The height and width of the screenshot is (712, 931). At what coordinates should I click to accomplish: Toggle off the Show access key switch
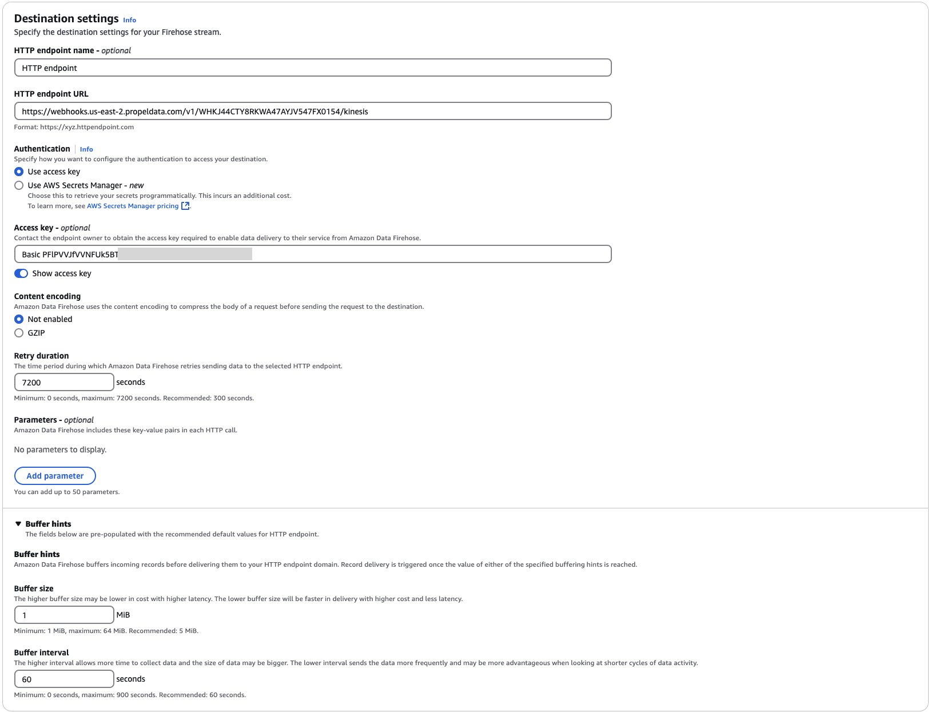(x=21, y=273)
